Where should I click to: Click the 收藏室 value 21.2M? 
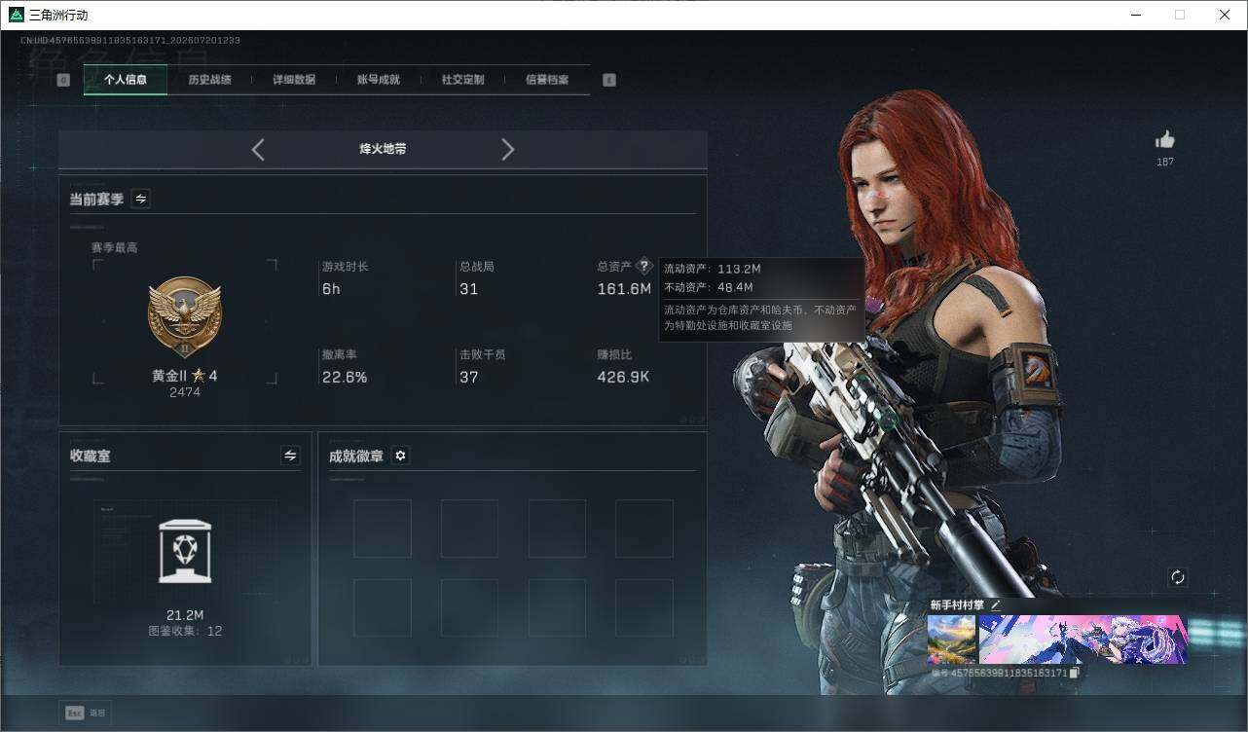[x=185, y=615]
